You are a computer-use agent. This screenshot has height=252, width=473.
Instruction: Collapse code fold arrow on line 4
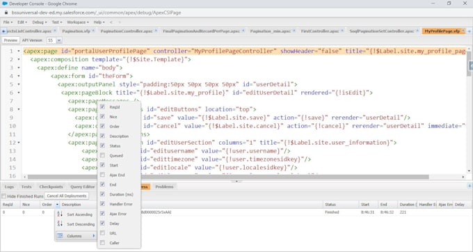point(19,76)
